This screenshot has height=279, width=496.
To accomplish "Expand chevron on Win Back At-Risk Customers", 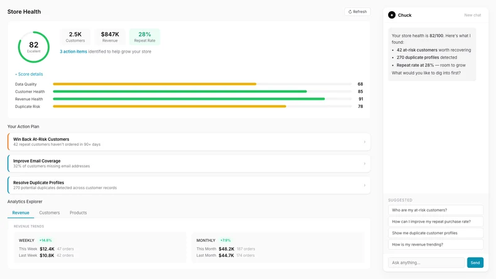I will tap(365, 142).
